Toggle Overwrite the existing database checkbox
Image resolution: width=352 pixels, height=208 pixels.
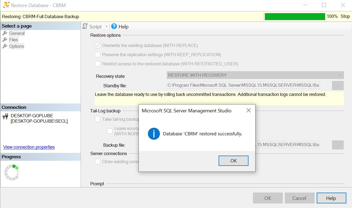(x=98, y=45)
